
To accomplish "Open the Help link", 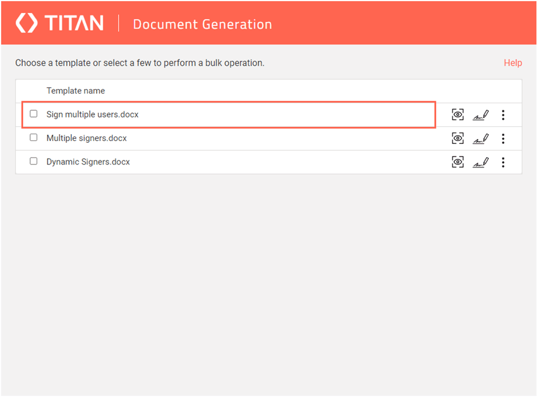I will click(x=512, y=63).
